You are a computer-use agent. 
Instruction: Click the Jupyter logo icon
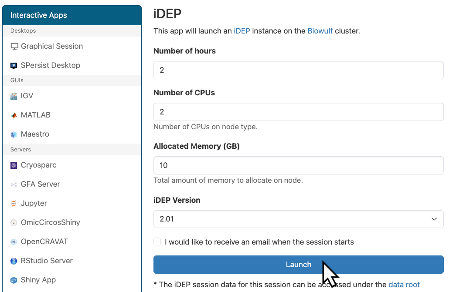[14, 204]
